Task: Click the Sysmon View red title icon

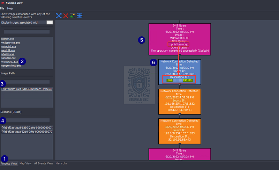Action: click(x=3, y=3)
